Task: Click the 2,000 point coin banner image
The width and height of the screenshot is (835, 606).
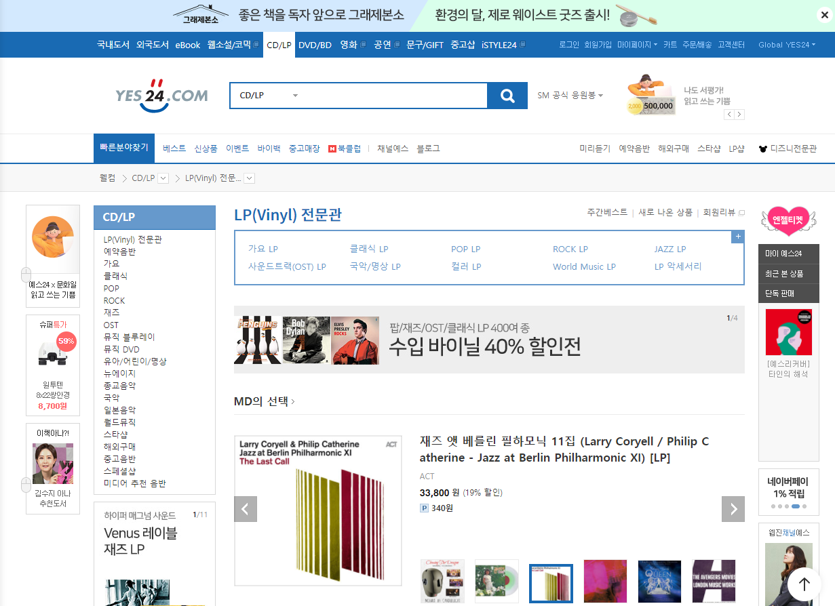Action: click(651, 94)
